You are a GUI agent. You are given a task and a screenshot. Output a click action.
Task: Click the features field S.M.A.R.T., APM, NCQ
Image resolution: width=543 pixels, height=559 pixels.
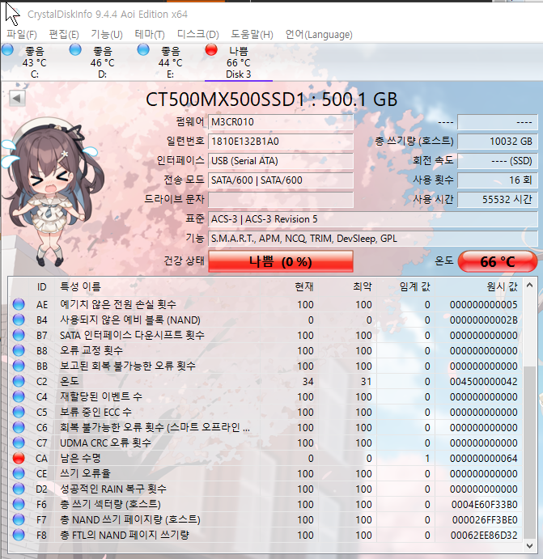(x=372, y=238)
